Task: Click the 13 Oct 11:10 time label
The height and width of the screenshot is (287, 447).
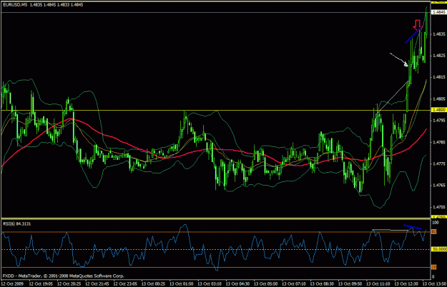Action: 378,284
